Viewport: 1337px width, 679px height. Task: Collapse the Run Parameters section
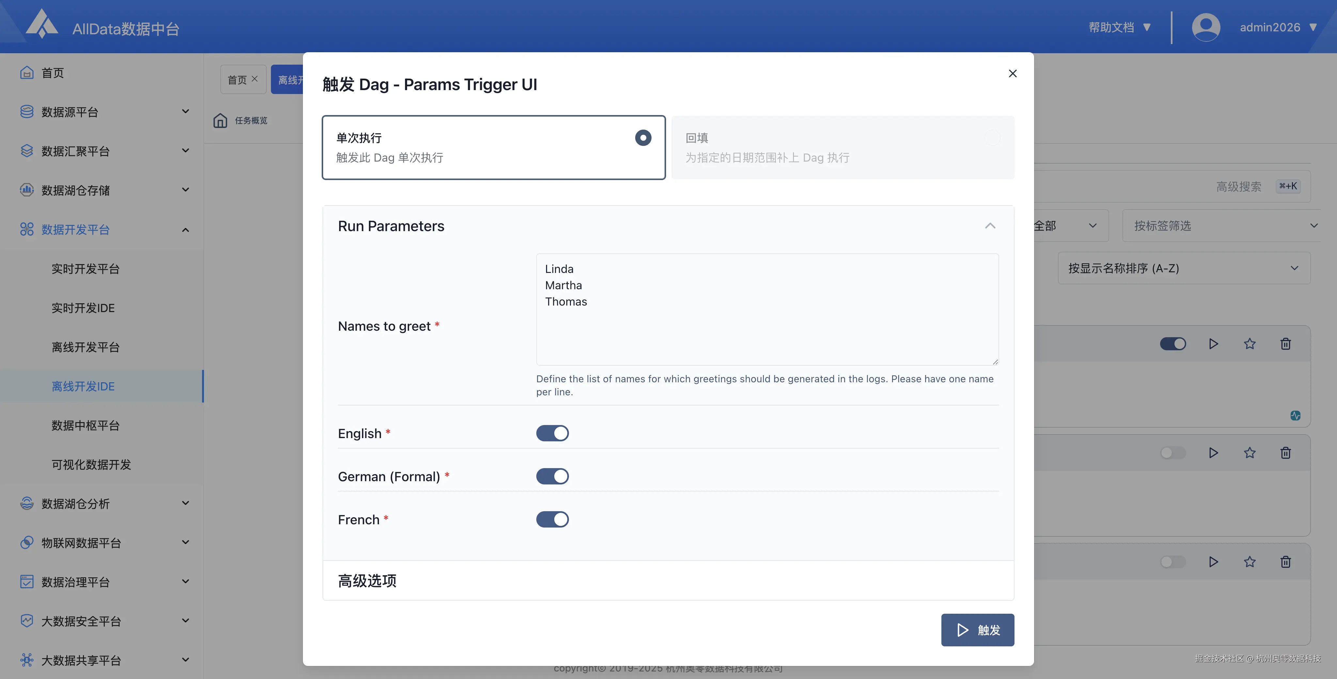tap(990, 226)
